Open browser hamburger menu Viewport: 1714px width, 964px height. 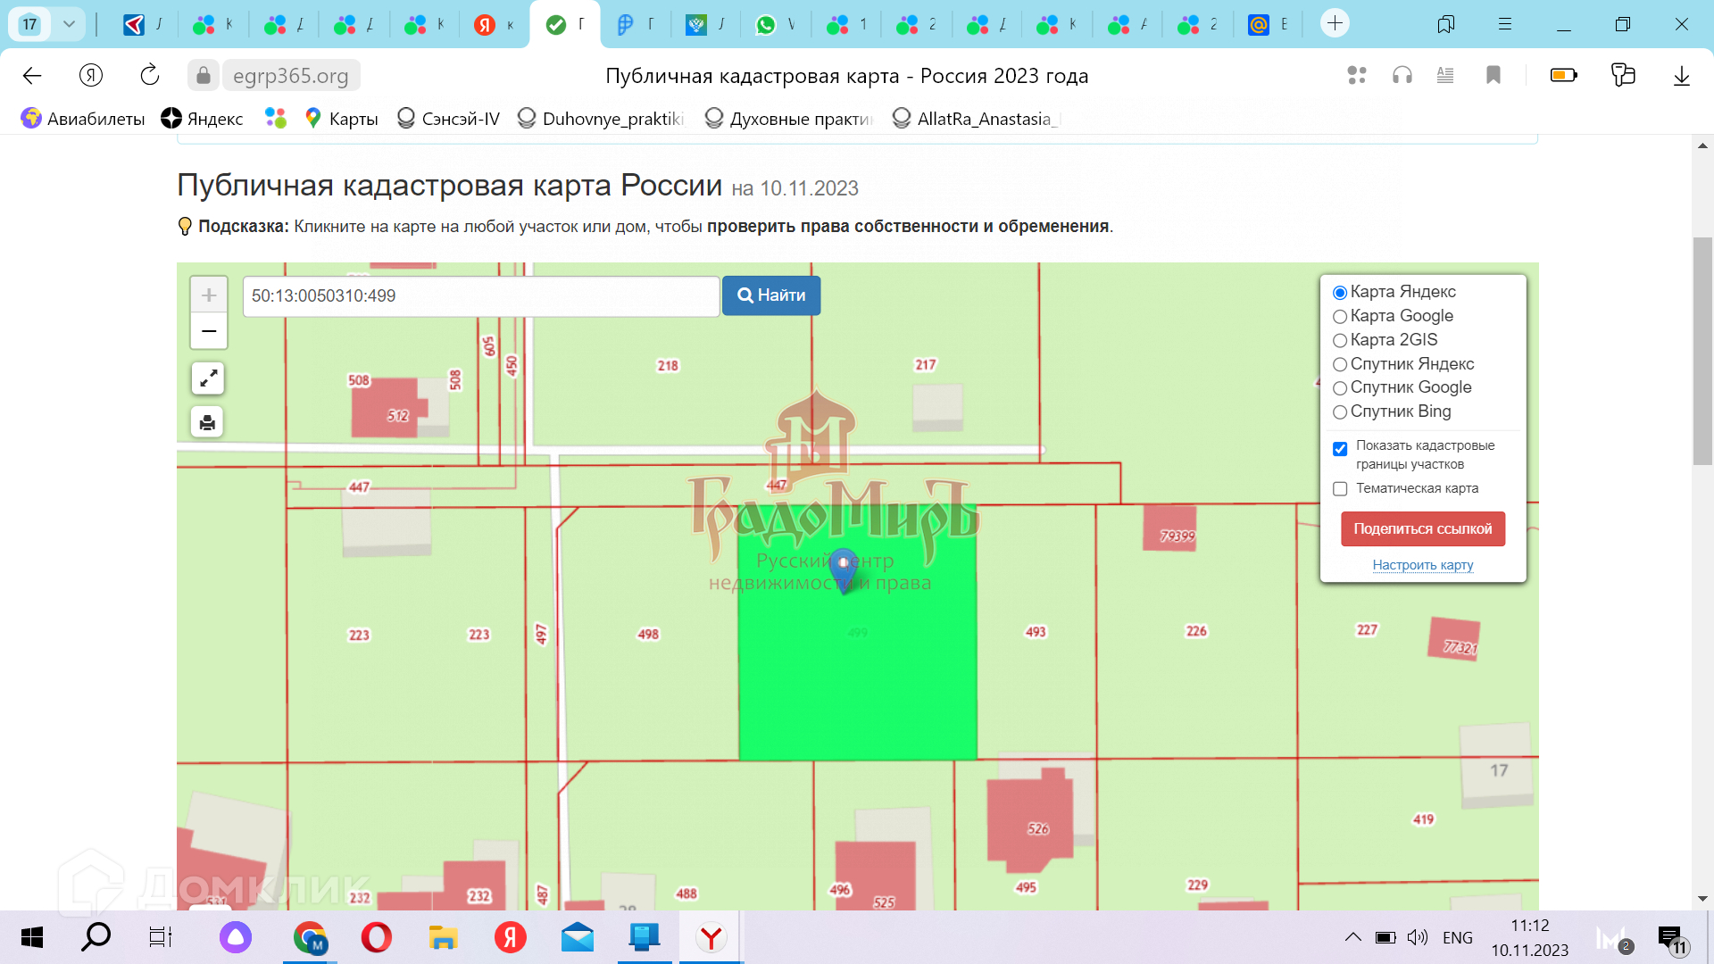point(1505,24)
